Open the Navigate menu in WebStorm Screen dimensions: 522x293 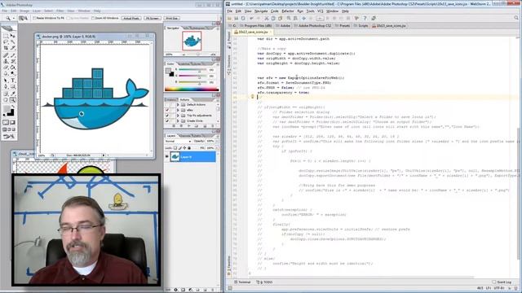click(x=261, y=11)
